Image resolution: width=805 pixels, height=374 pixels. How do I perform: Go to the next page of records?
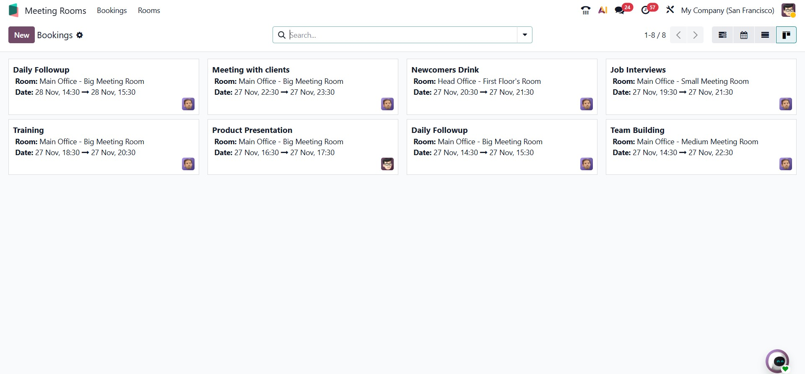click(x=695, y=35)
